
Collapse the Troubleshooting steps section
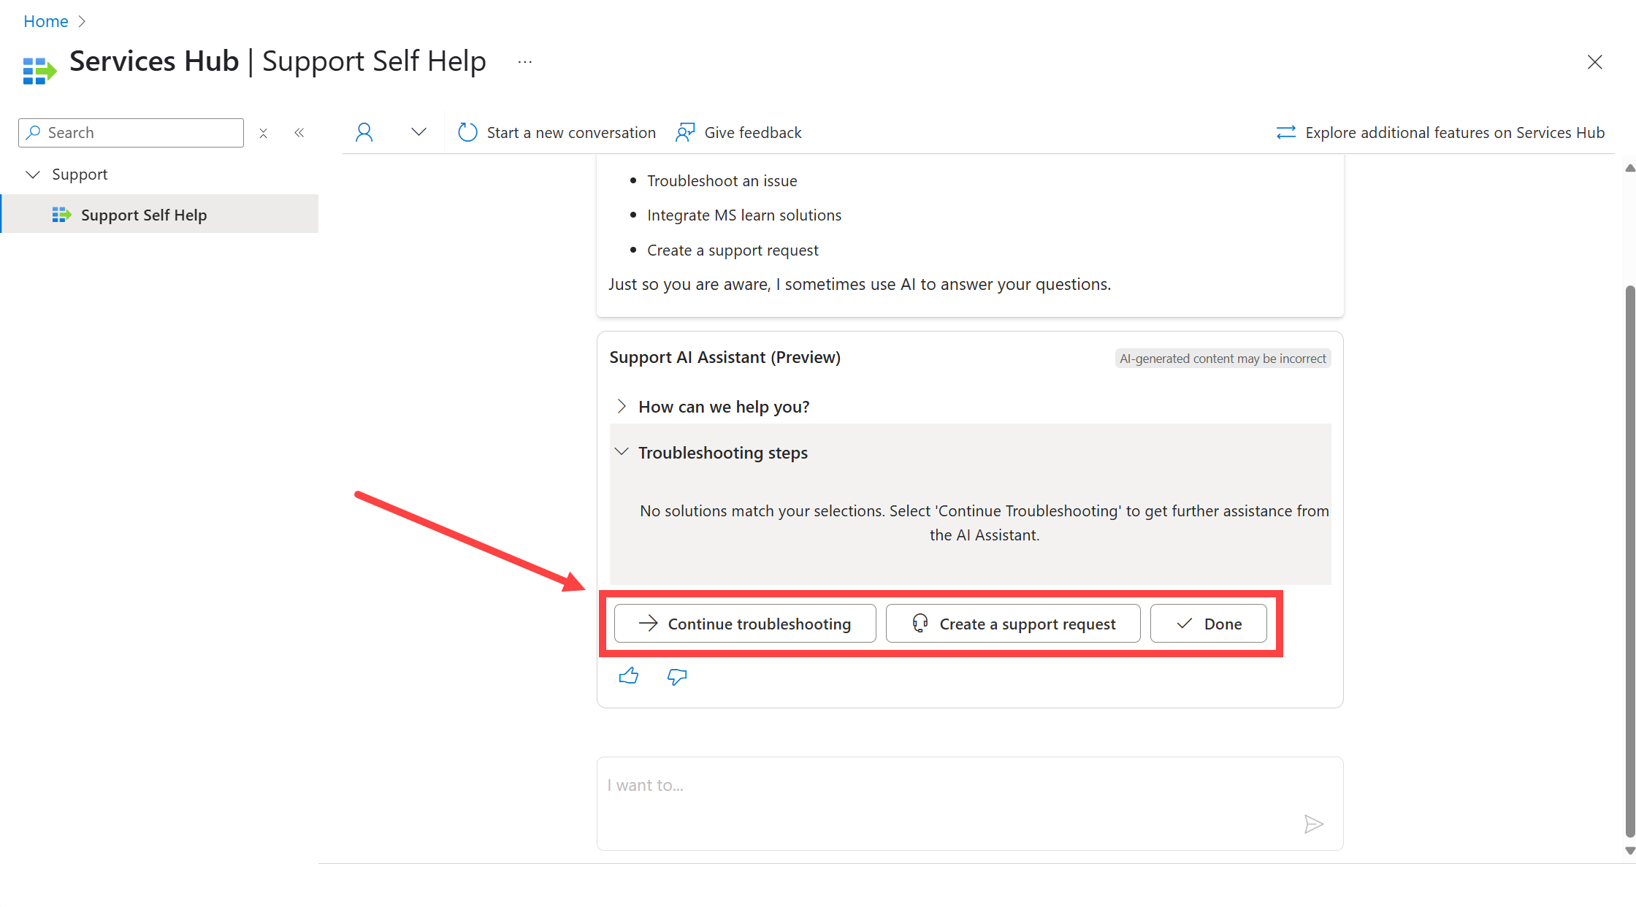pyautogui.click(x=621, y=452)
